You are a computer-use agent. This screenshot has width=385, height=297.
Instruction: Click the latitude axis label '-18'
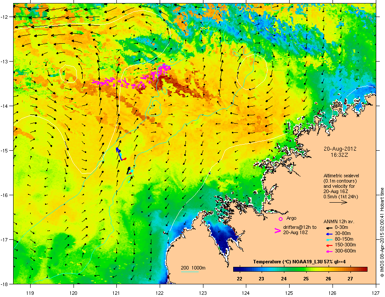point(4,284)
